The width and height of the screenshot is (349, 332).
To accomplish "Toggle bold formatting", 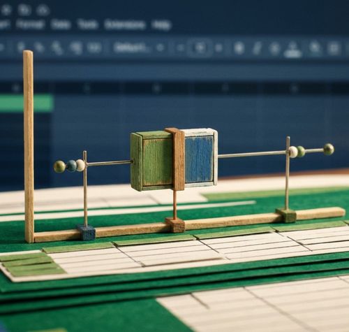I will [239, 48].
